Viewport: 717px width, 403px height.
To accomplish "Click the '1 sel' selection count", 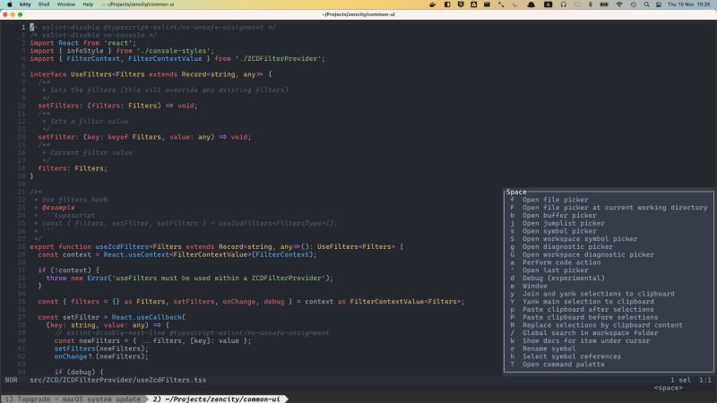I will click(x=680, y=380).
